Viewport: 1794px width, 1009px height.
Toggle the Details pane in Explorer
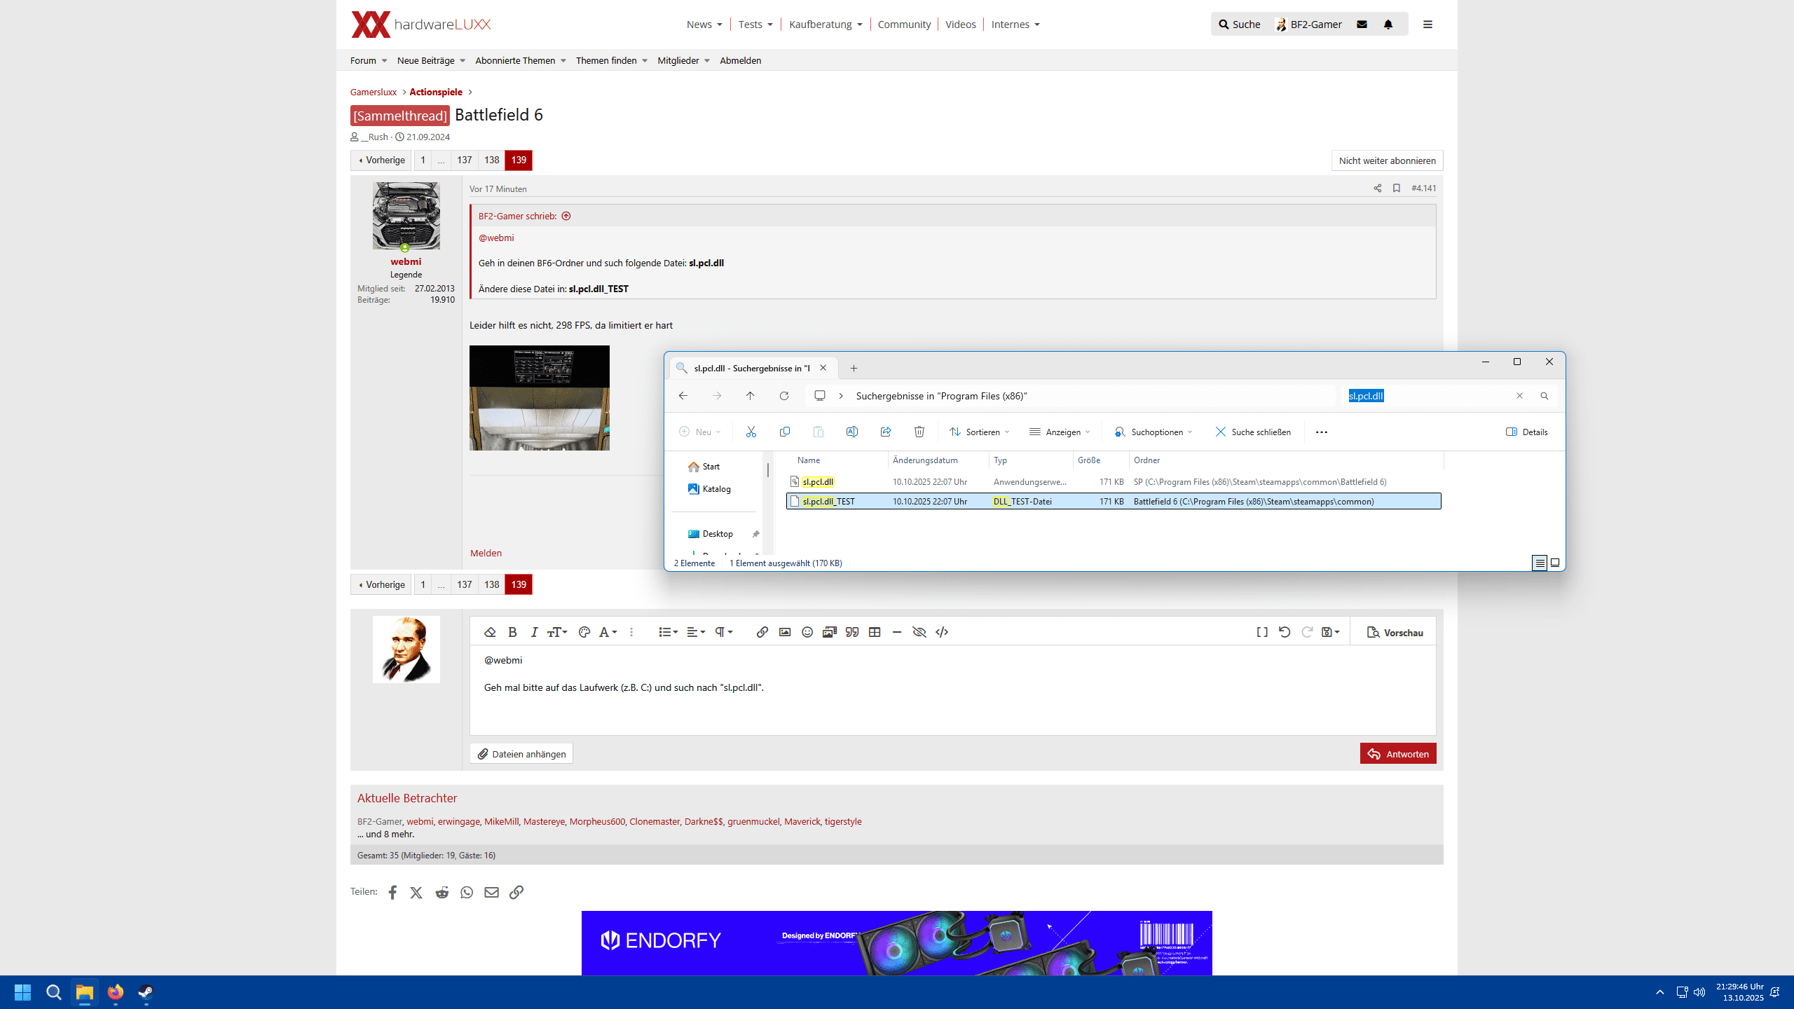pos(1527,432)
